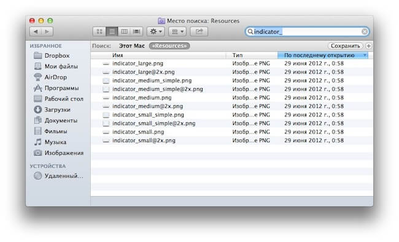Sort by По последнему открытию column
This screenshot has width=399, height=242.
pyautogui.click(x=323, y=55)
